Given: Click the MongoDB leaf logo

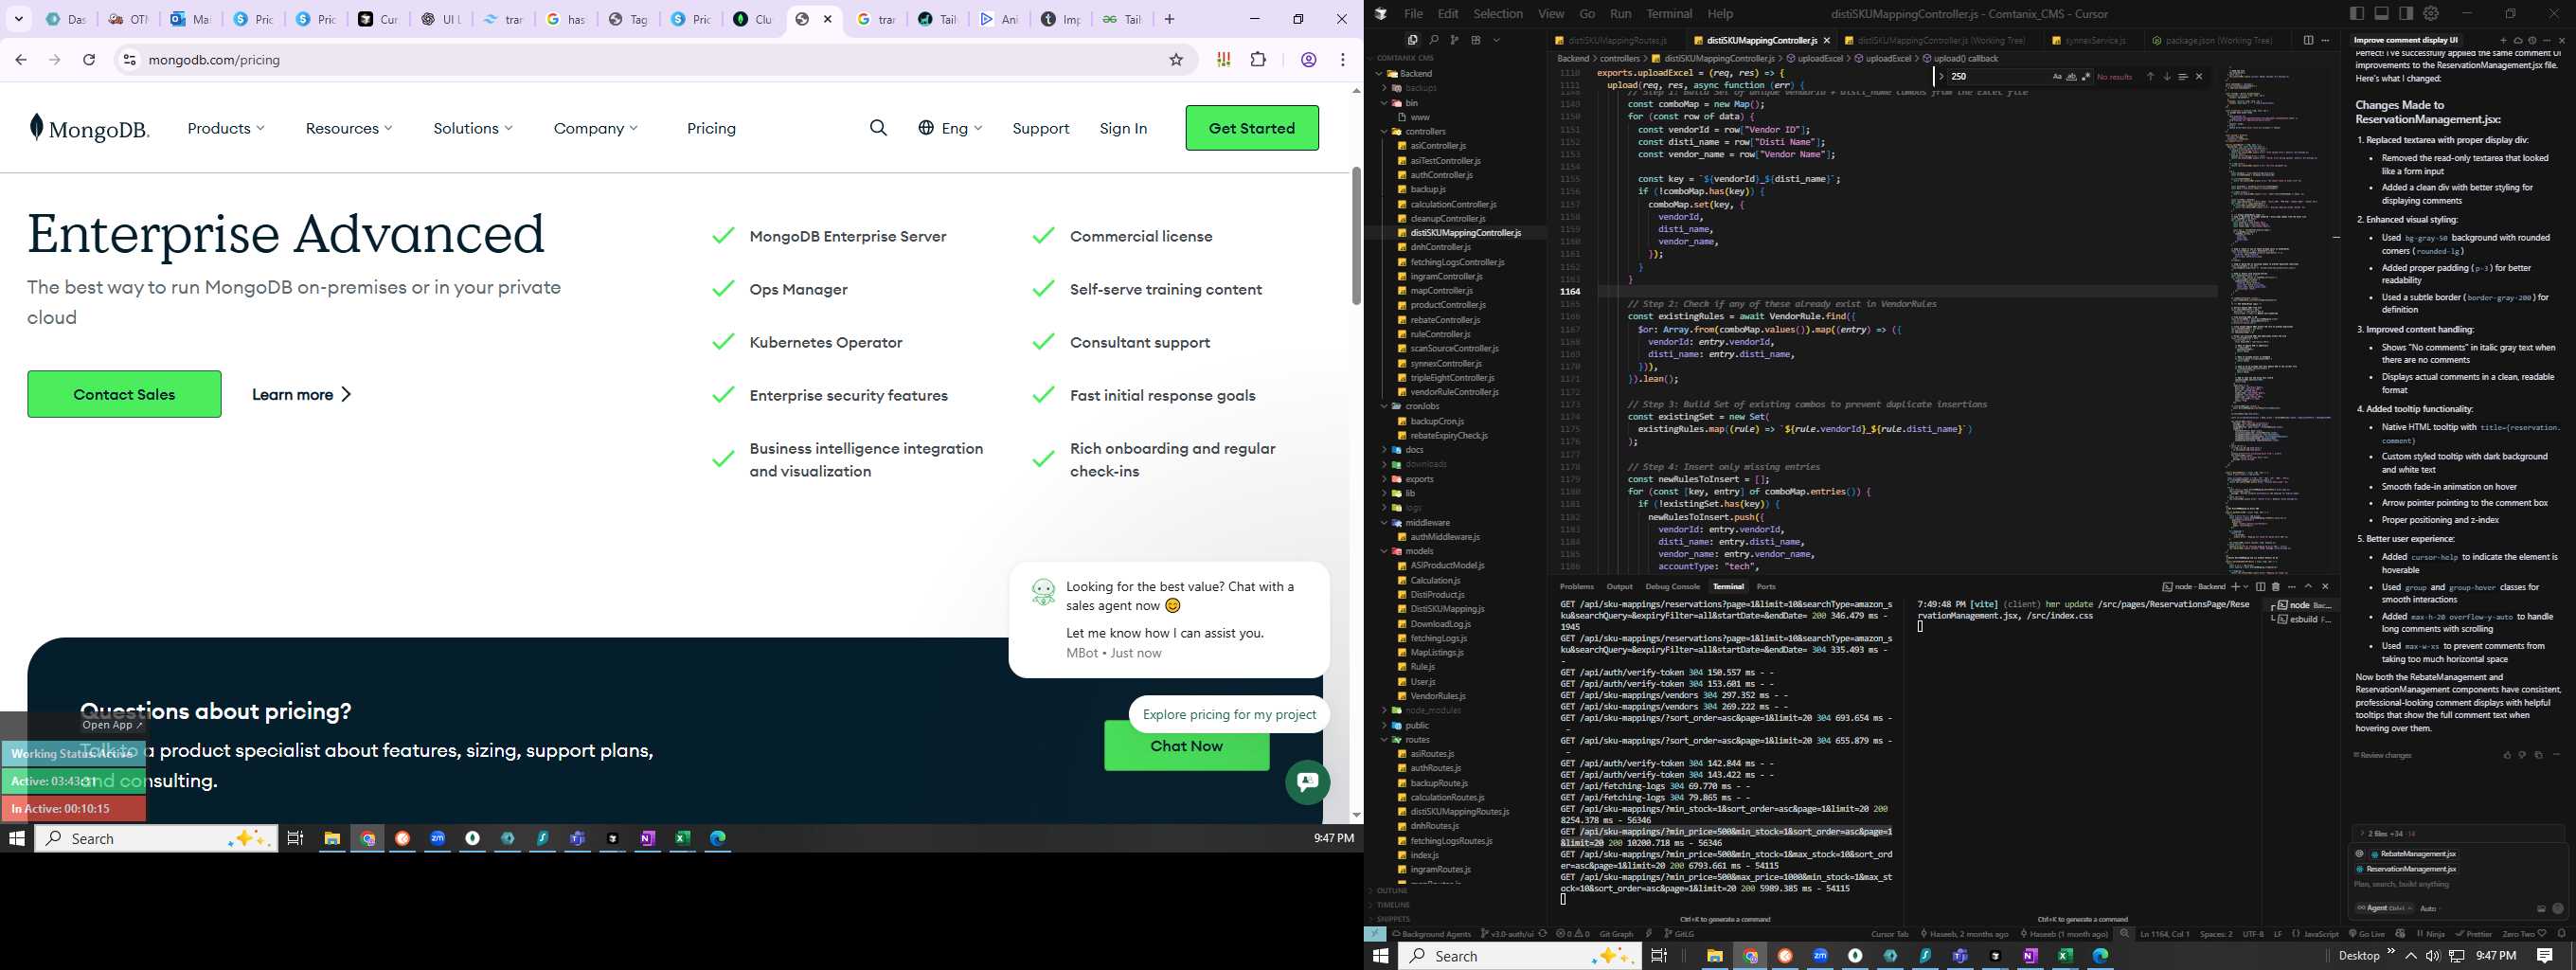Looking at the screenshot, I should 89,128.
